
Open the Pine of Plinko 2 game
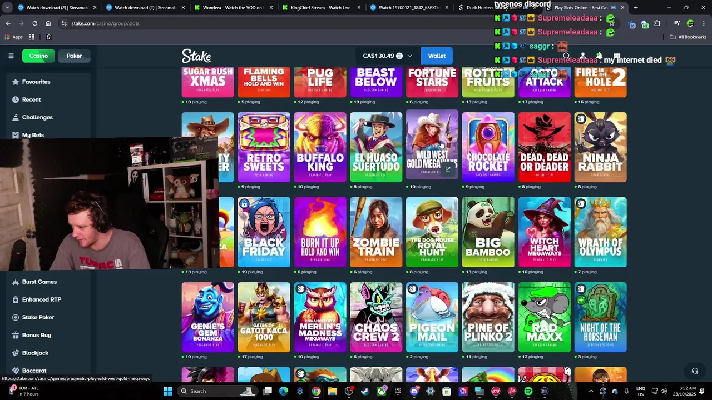488,317
